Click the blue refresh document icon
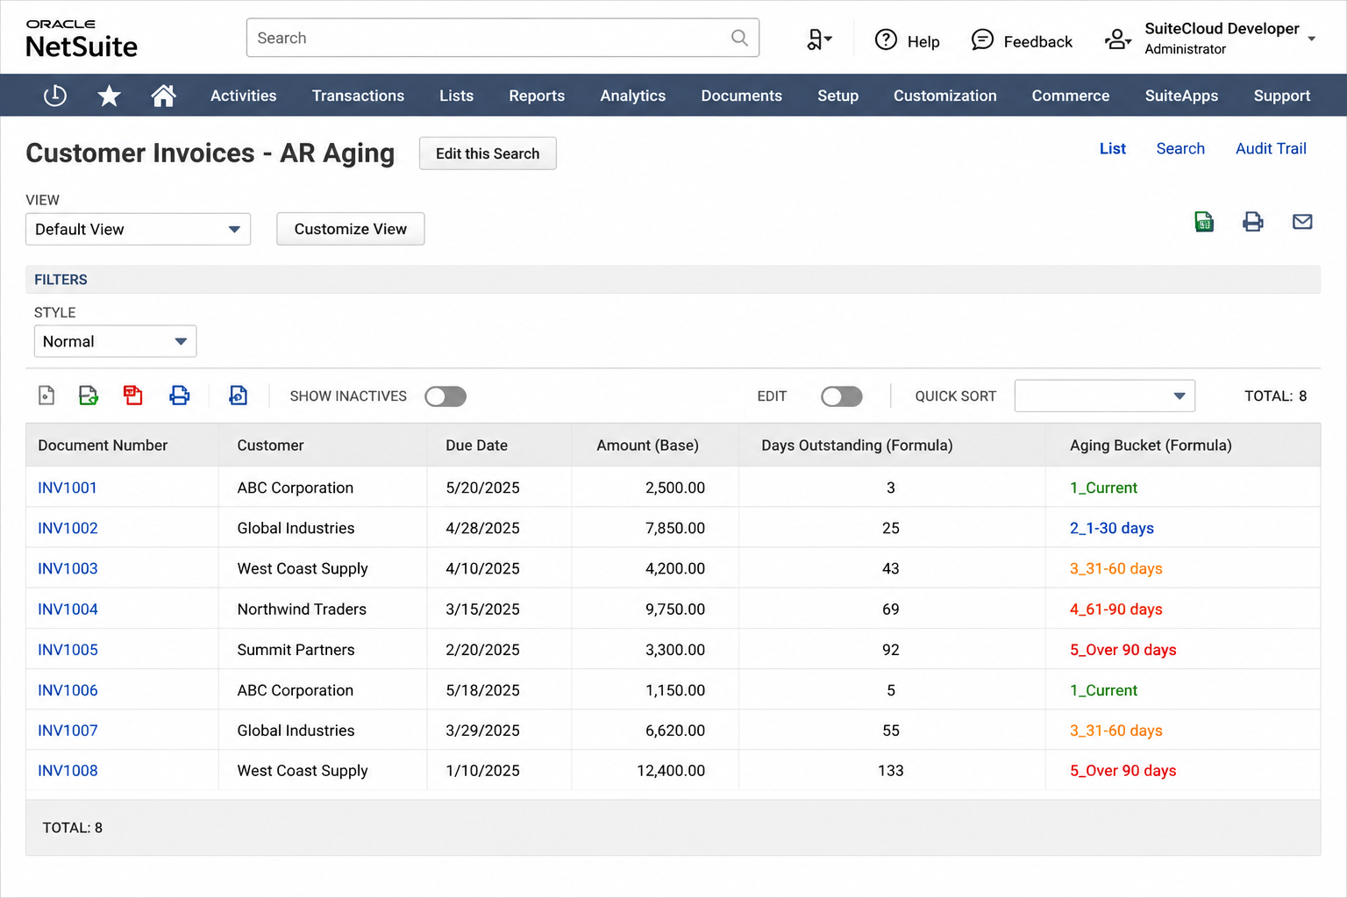Image resolution: width=1347 pixels, height=898 pixels. (x=239, y=396)
